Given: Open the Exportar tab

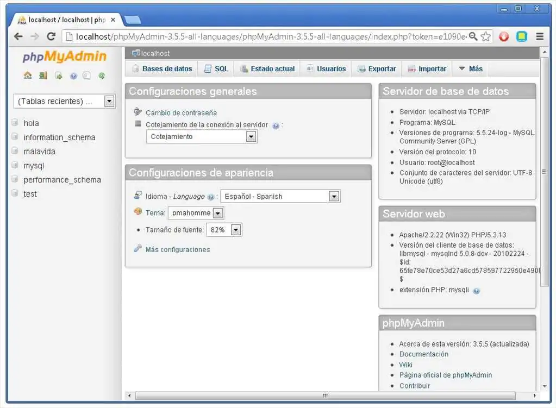Looking at the screenshot, I should coord(377,69).
